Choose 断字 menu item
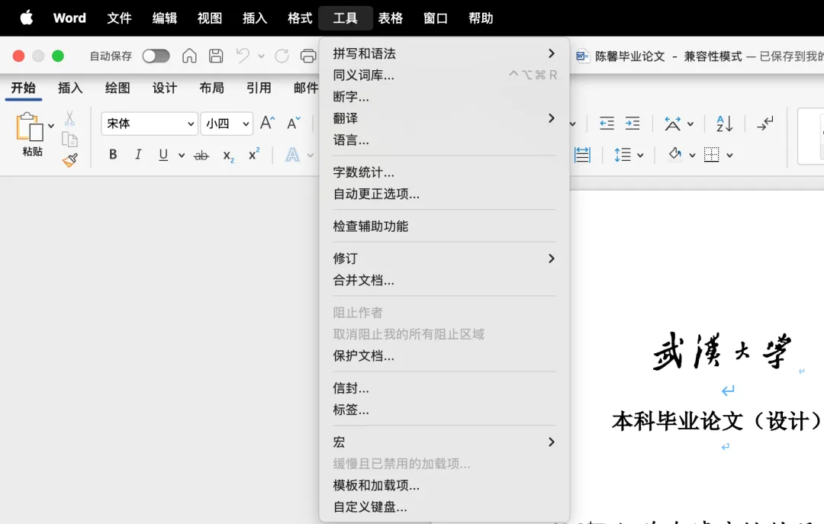This screenshot has width=824, height=524. click(444, 97)
